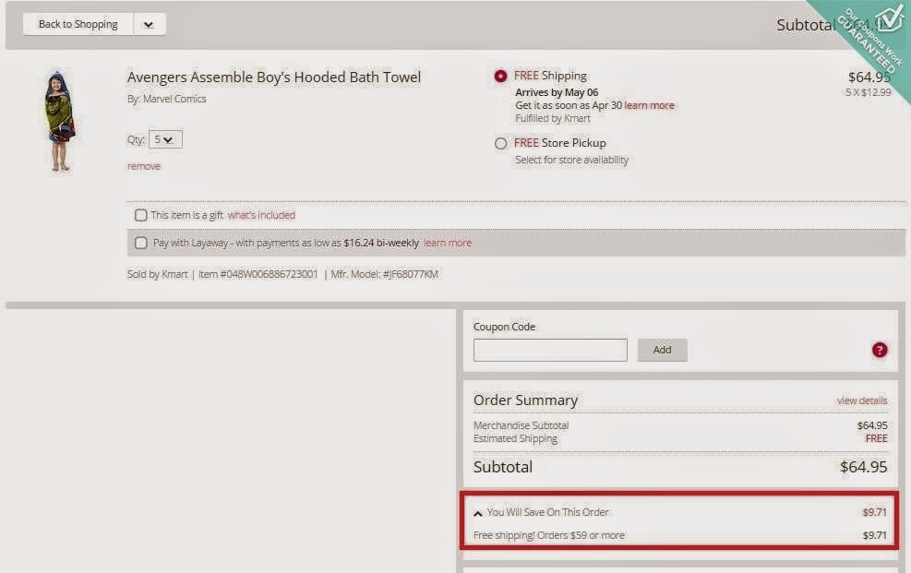Change quantity using the Qty dropdown
The width and height of the screenshot is (911, 573).
tap(165, 139)
